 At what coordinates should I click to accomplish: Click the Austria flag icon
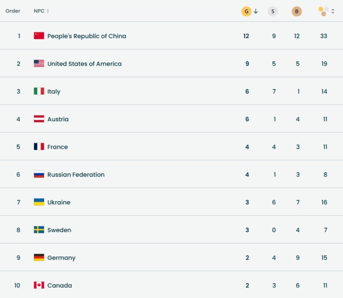39,119
